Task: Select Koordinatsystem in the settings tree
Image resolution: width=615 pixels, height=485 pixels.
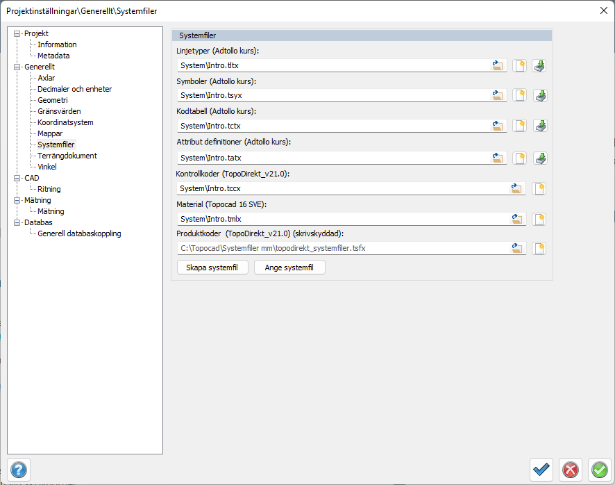Action: point(65,122)
